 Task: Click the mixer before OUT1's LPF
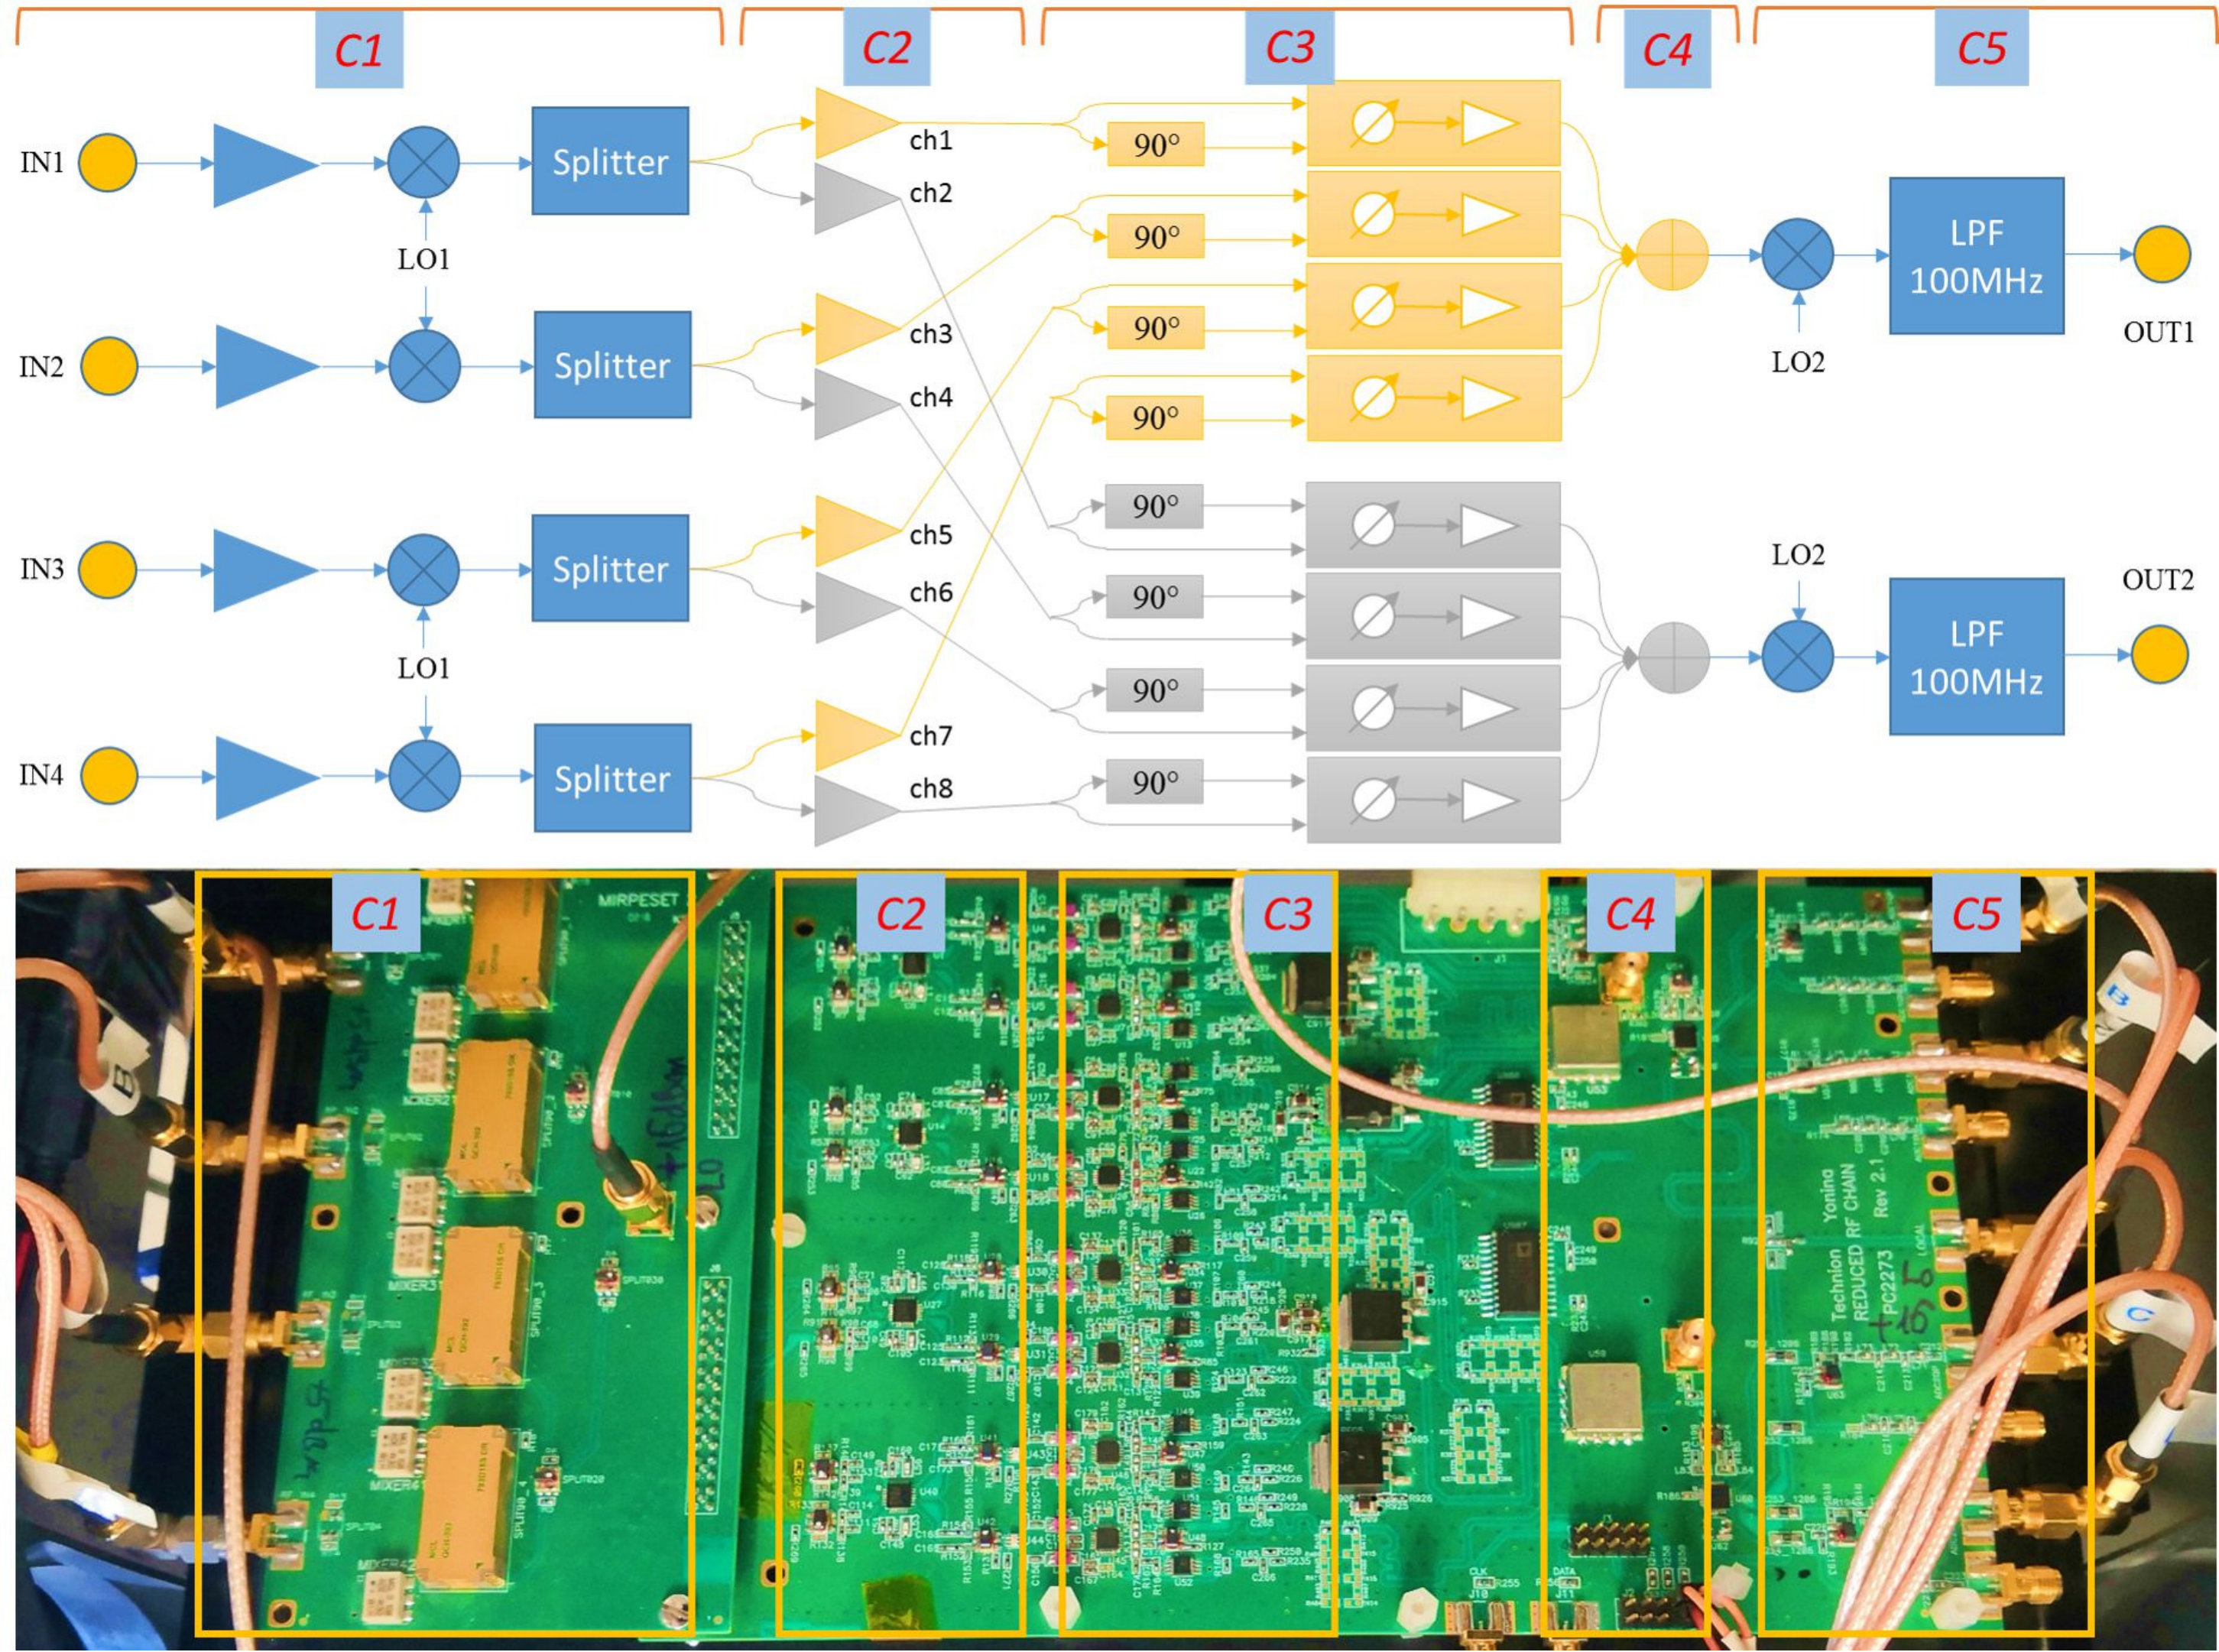1798,255
